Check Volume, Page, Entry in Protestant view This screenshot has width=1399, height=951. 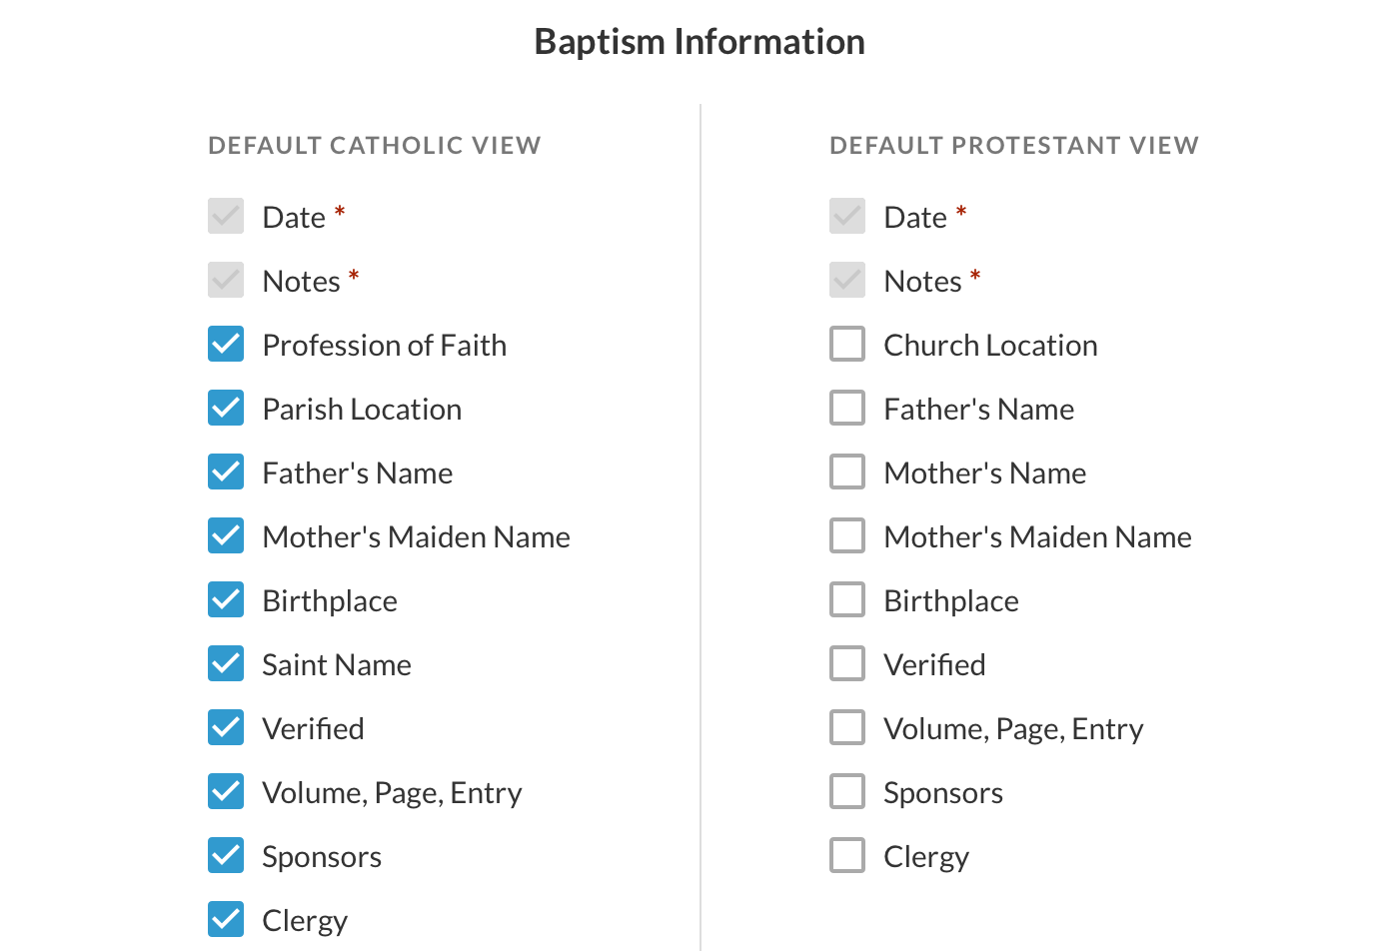pyautogui.click(x=847, y=727)
